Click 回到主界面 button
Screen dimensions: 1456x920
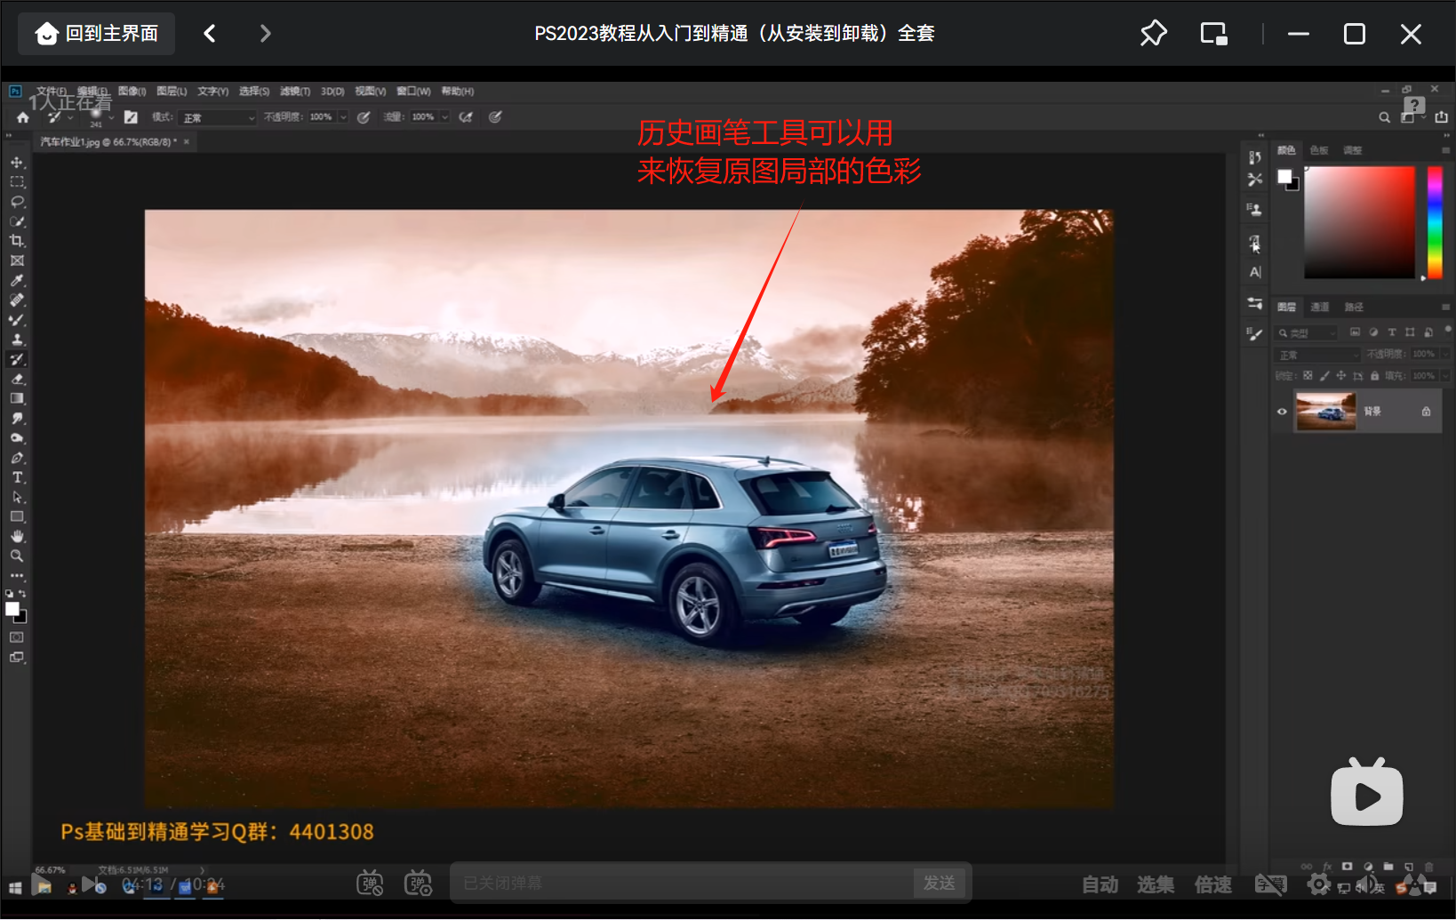click(x=97, y=34)
